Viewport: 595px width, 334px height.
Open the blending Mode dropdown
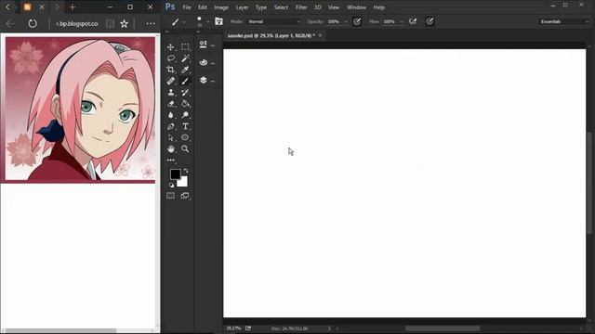click(x=273, y=21)
